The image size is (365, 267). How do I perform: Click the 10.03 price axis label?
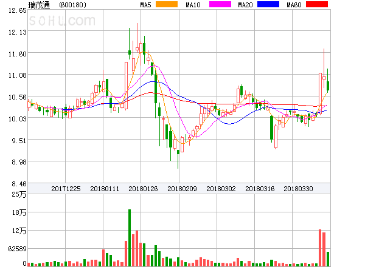point(18,119)
